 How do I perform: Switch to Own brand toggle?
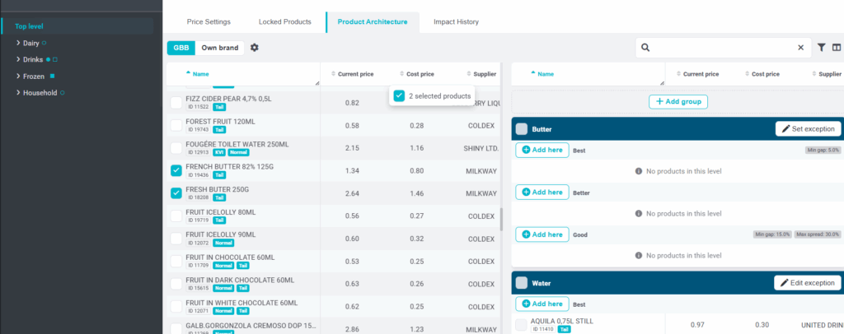(x=218, y=48)
